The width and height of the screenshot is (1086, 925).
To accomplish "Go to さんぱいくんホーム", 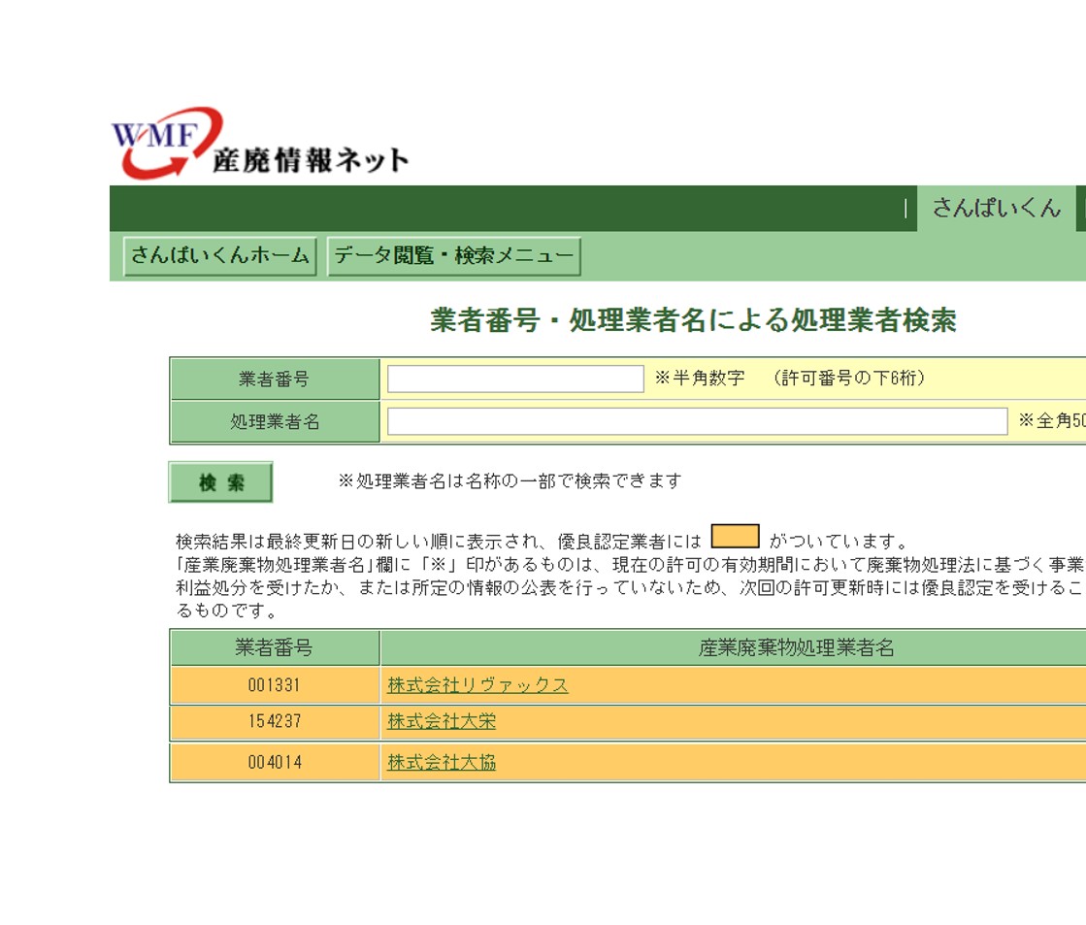I will [220, 256].
